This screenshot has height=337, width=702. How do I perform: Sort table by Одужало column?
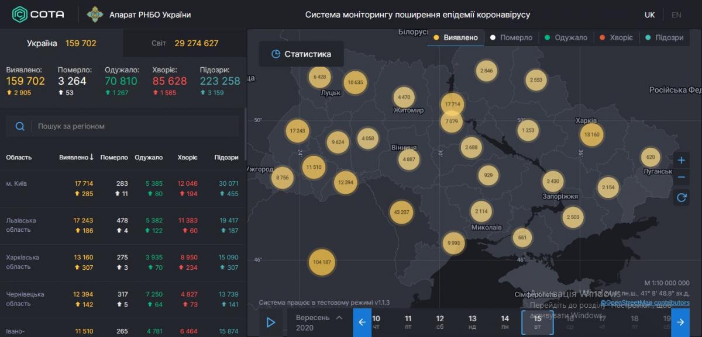point(149,157)
